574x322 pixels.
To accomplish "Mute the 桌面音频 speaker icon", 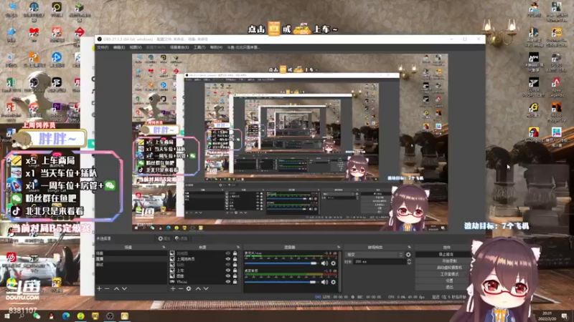I will pyautogui.click(x=324, y=282).
